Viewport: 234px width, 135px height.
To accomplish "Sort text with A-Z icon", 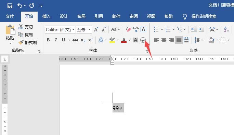I will (226, 29).
